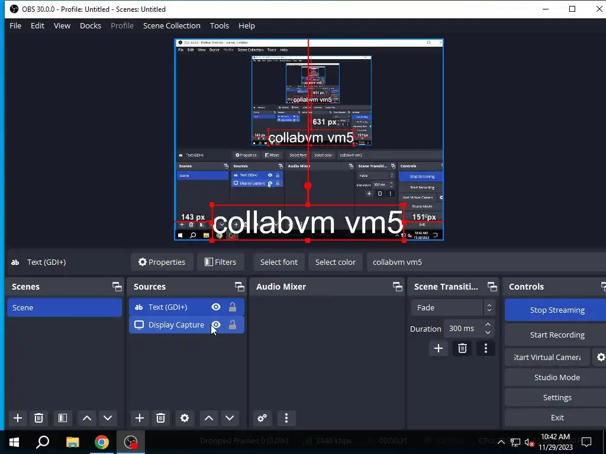Open the Edit menu
This screenshot has height=454, width=606.
pos(37,25)
